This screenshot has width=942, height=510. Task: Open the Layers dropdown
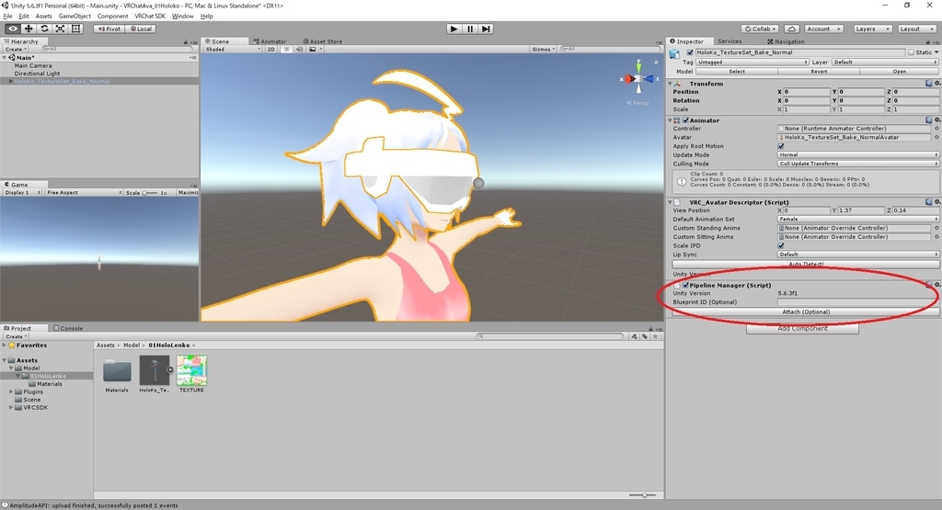(871, 28)
